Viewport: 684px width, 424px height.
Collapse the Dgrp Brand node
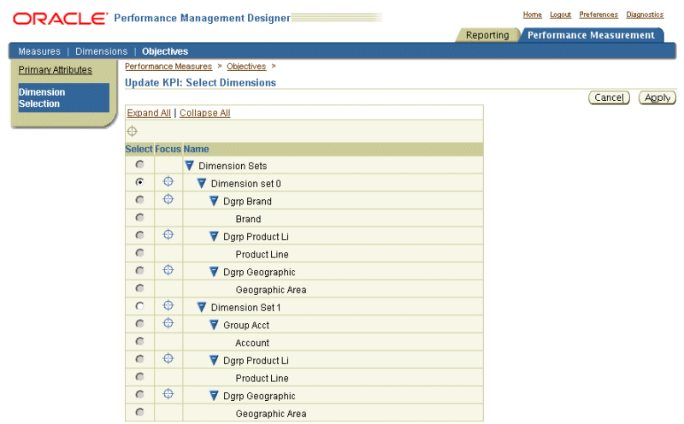[x=214, y=201]
